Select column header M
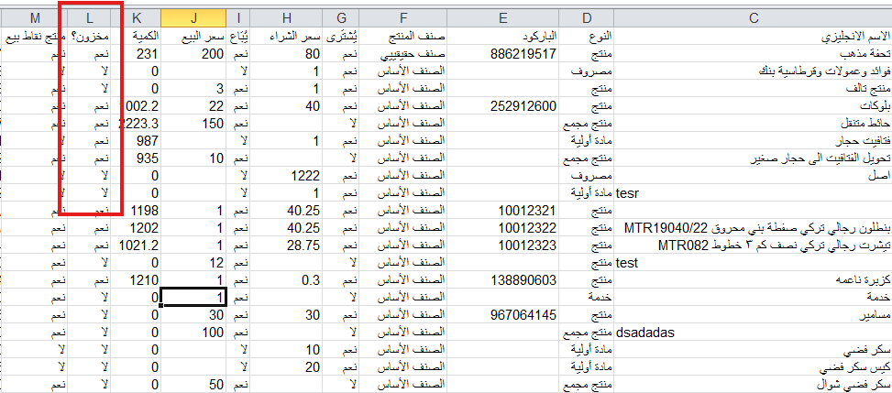Viewport: 892px width, 393px height. point(34,18)
